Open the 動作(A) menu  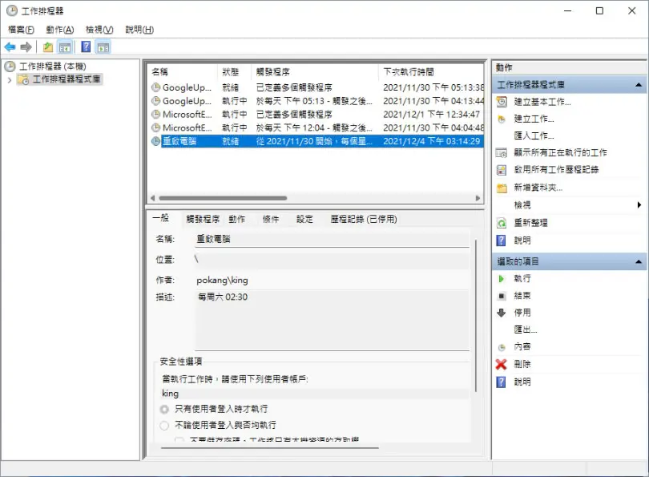click(59, 30)
